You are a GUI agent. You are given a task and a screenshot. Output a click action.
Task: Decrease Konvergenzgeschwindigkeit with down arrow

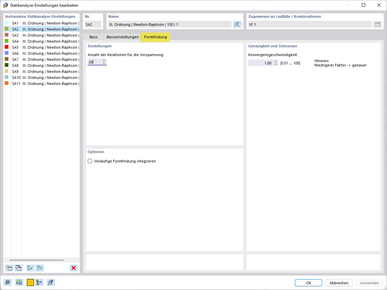275,64
